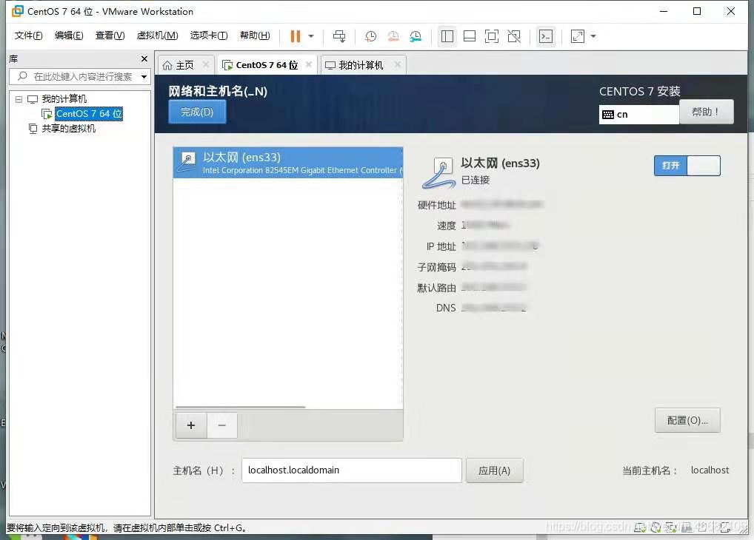The width and height of the screenshot is (754, 540).
Task: Revert the VM to its latest snapshot
Action: [393, 36]
